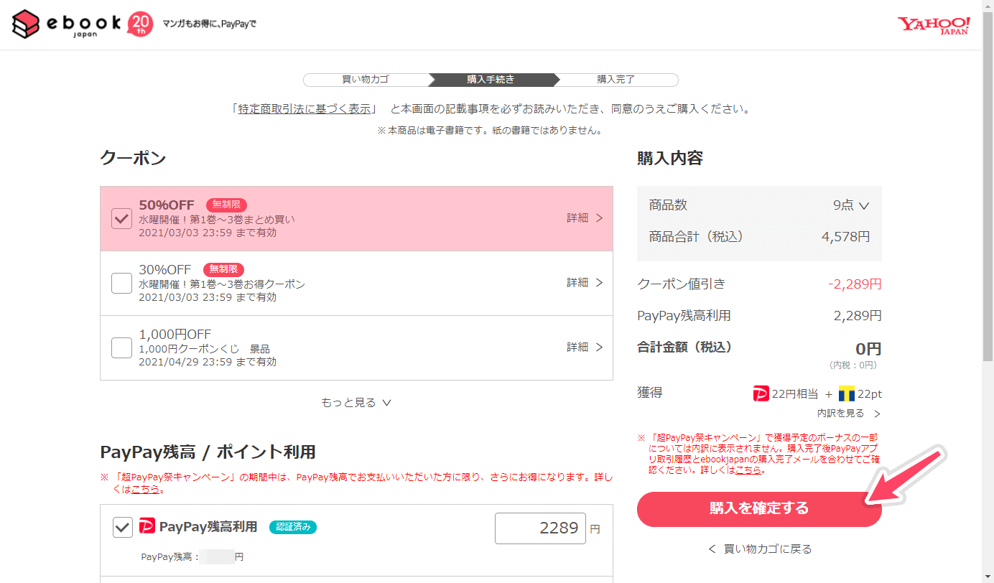Go to the 買い物カゴ step
The height and width of the screenshot is (583, 994).
[366, 80]
